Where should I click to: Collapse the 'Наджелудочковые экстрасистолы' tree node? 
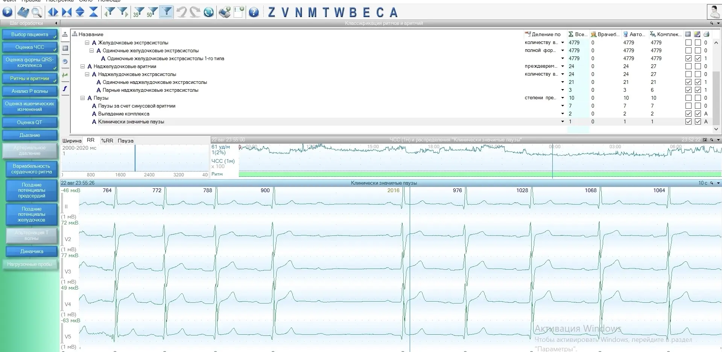[x=87, y=74]
